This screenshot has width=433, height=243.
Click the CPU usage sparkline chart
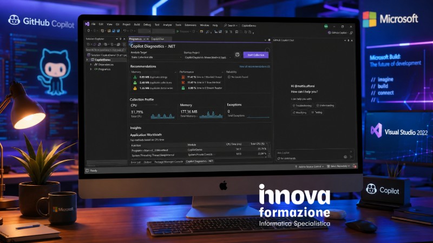coord(162,115)
